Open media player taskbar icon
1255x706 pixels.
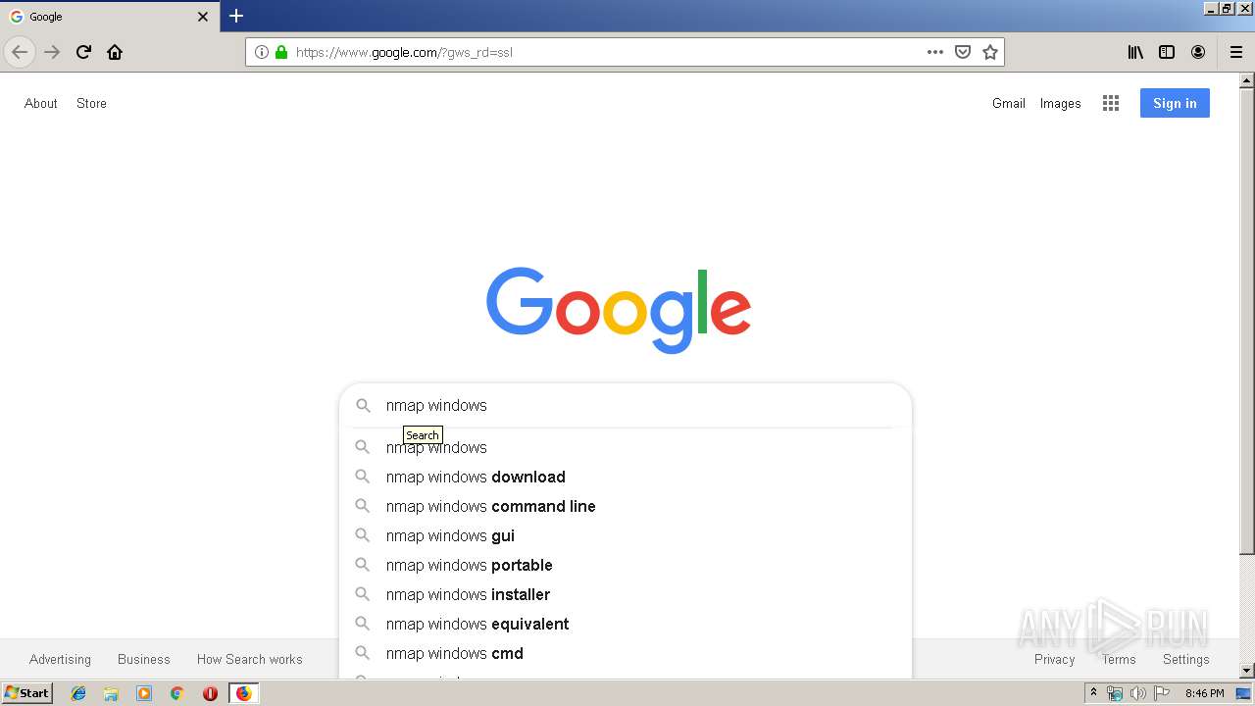[x=144, y=693]
